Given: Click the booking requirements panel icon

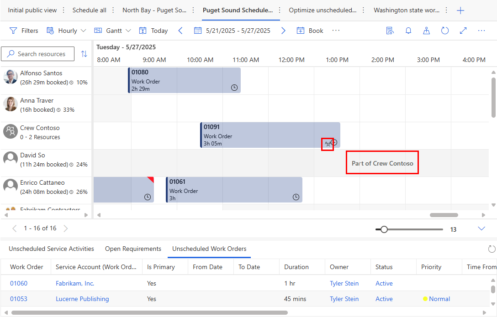Looking at the screenshot, I should pos(390,31).
